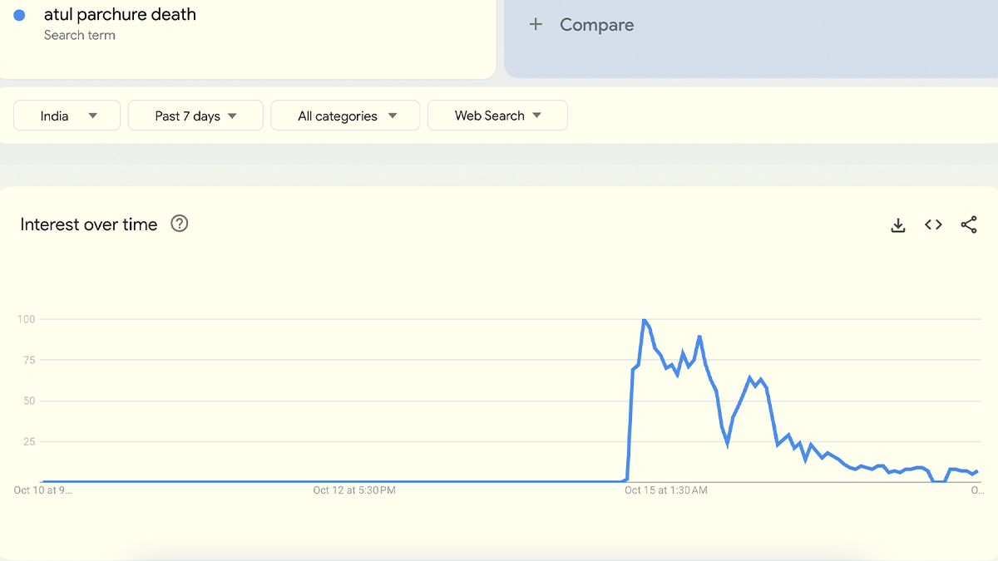The height and width of the screenshot is (561, 998).
Task: Edit the 'atul parchure death' search term
Action: tap(120, 14)
